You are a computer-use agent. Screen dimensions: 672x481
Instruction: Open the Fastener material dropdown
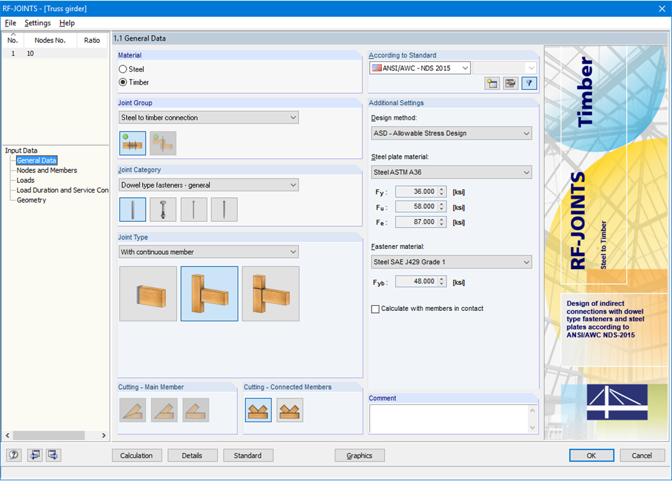pos(451,262)
